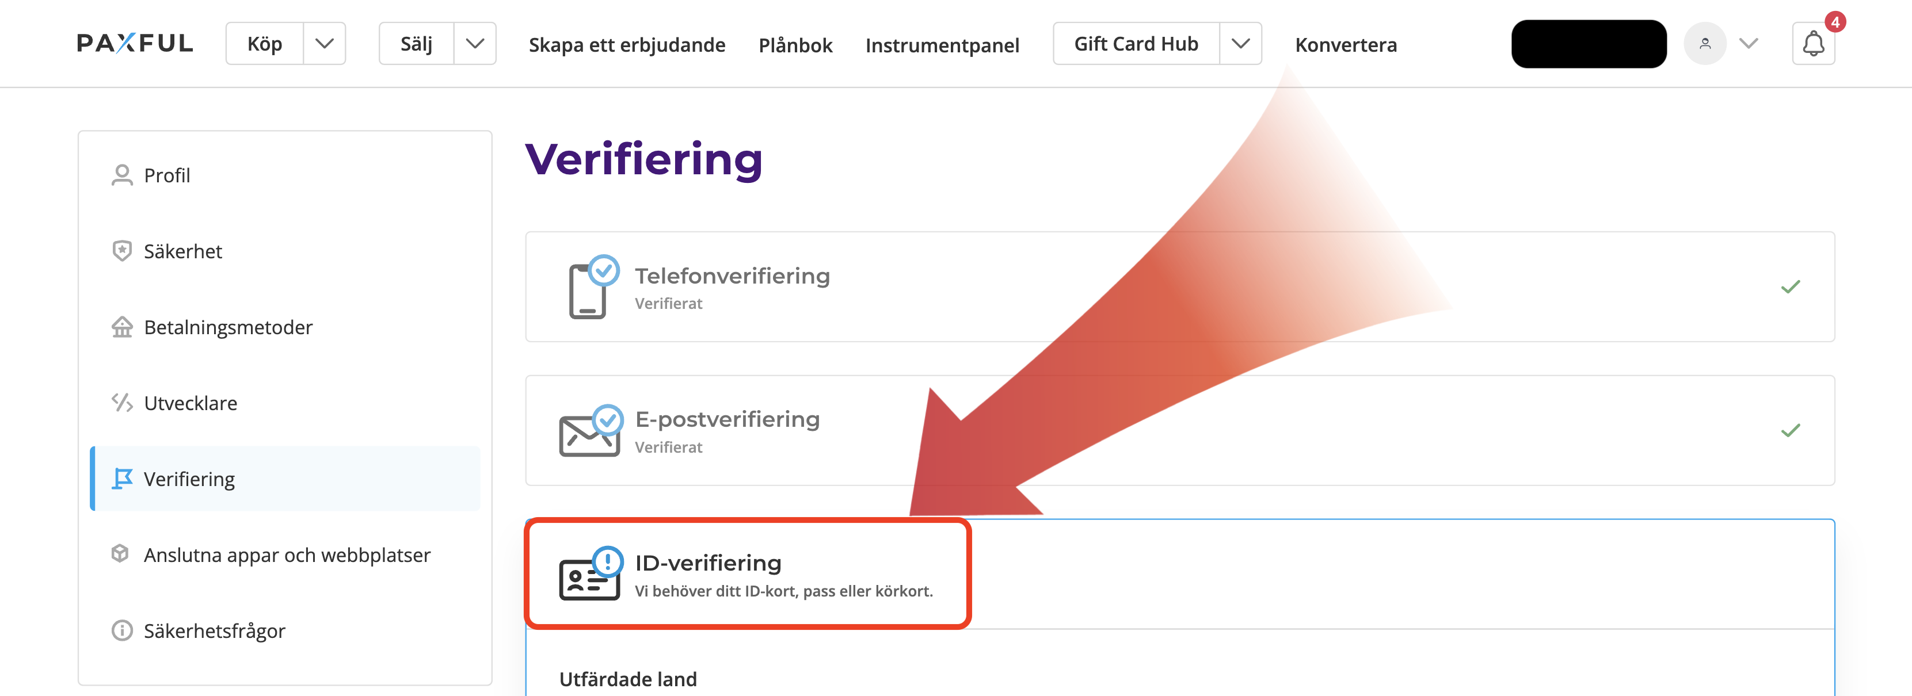This screenshot has width=1912, height=696.
Task: Go to Säkerhetsfrågor in sidebar
Action: point(214,630)
